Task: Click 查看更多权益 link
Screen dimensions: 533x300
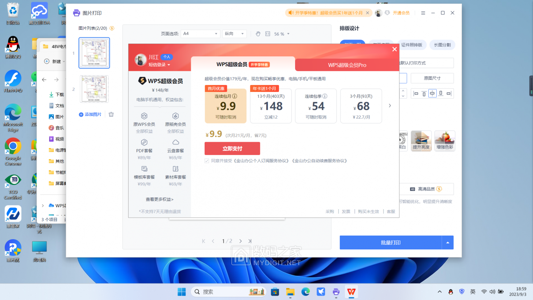Action: (x=160, y=199)
